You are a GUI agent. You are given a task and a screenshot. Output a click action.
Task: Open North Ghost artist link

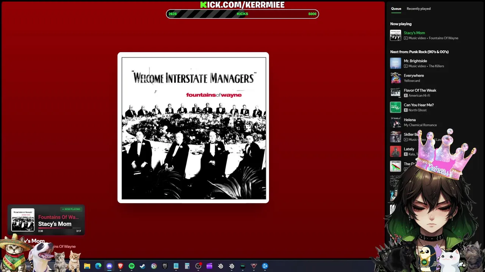click(x=417, y=110)
